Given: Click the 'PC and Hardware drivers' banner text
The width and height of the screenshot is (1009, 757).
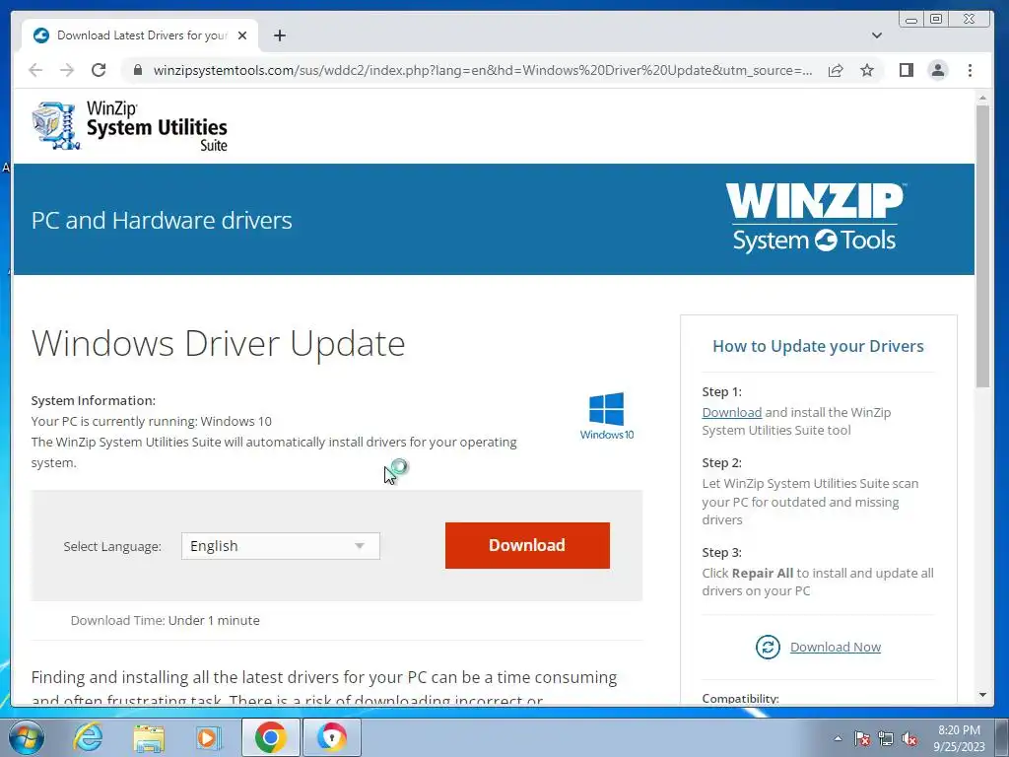Looking at the screenshot, I should click(162, 221).
